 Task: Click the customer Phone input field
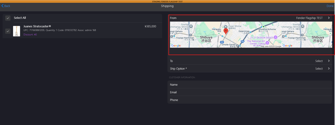pyautogui.click(x=250, y=100)
